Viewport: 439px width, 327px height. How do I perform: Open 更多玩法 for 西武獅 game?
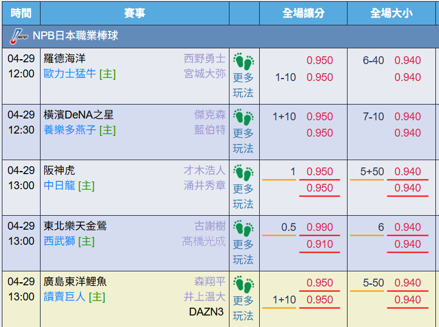tap(243, 252)
